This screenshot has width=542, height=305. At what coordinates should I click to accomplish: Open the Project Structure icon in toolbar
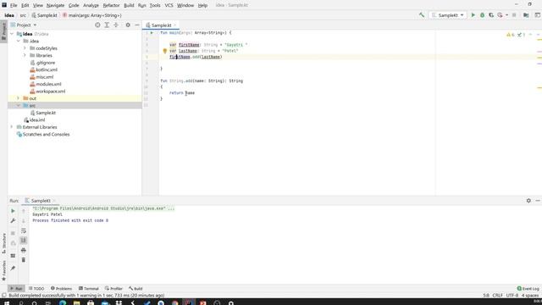click(x=526, y=15)
